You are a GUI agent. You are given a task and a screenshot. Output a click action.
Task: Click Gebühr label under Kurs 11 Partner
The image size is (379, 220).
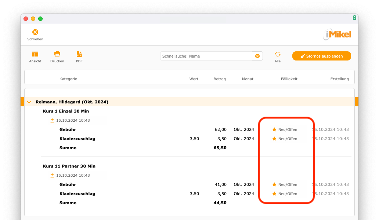tap(68, 184)
